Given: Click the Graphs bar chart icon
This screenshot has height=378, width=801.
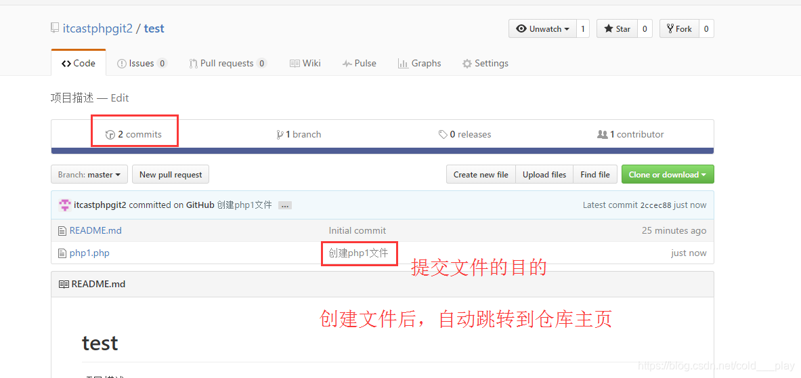Looking at the screenshot, I should 403,64.
